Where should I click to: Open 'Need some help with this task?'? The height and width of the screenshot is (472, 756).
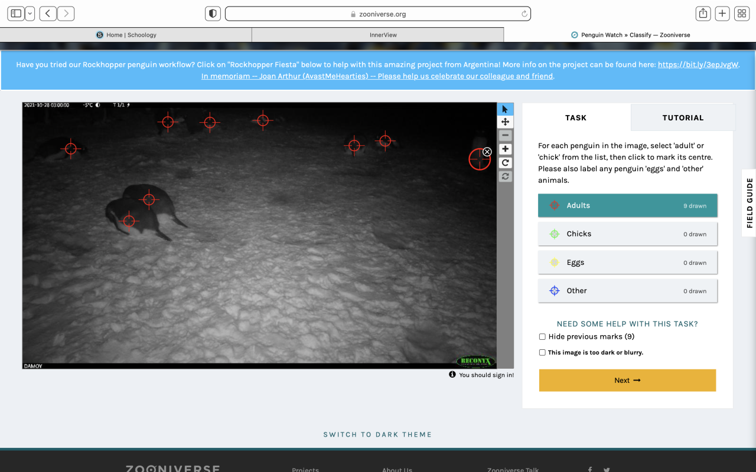click(x=627, y=324)
